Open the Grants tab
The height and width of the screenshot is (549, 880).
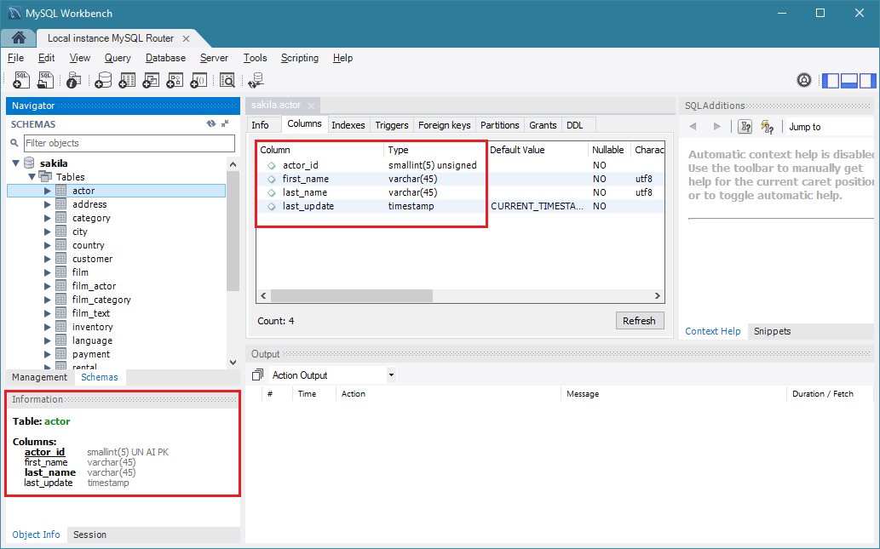(x=543, y=125)
